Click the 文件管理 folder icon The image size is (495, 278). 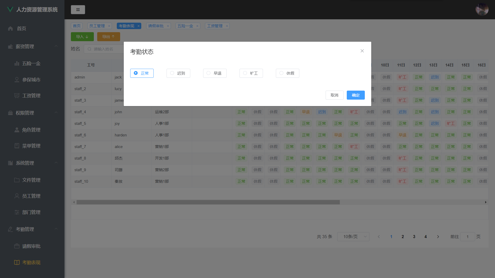[x=17, y=180]
